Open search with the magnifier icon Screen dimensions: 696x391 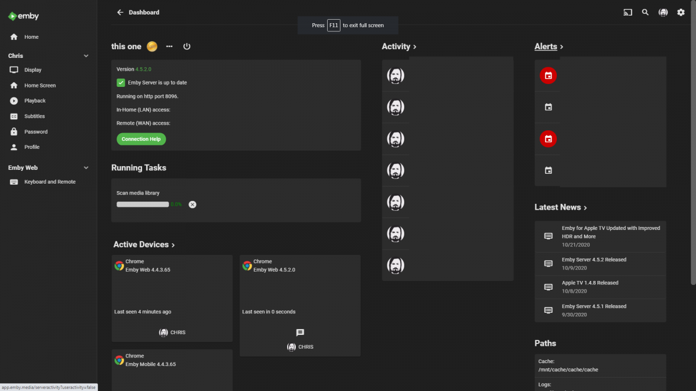pyautogui.click(x=645, y=12)
